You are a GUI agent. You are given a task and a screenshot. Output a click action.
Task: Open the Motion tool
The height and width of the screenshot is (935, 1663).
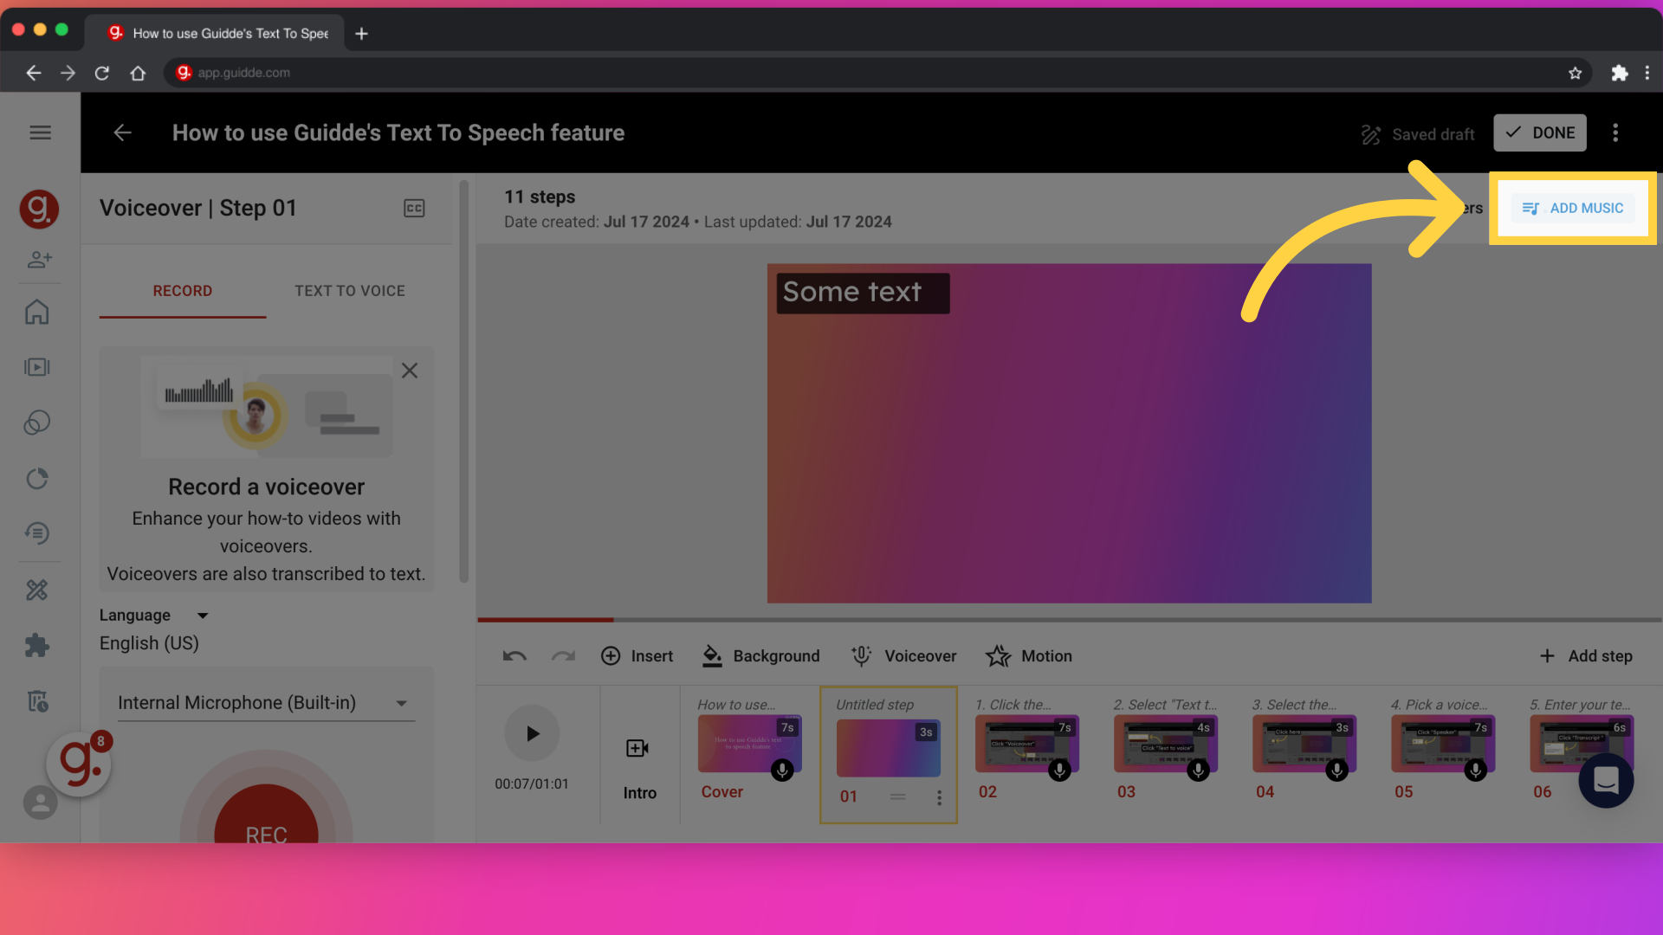click(x=1029, y=656)
